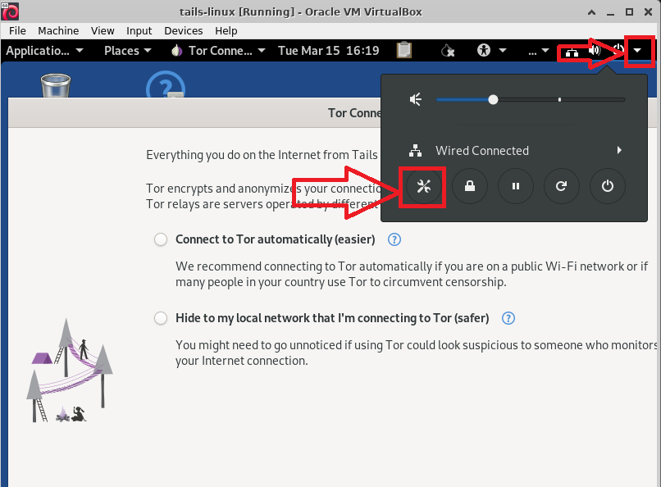Restart the system using circular arrow button
This screenshot has height=487, width=661.
561,186
